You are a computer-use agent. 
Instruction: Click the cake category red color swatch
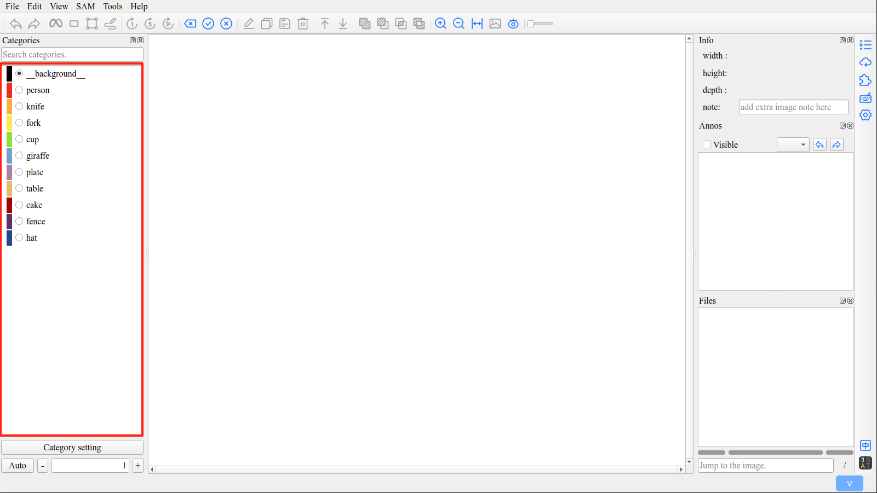pos(9,205)
